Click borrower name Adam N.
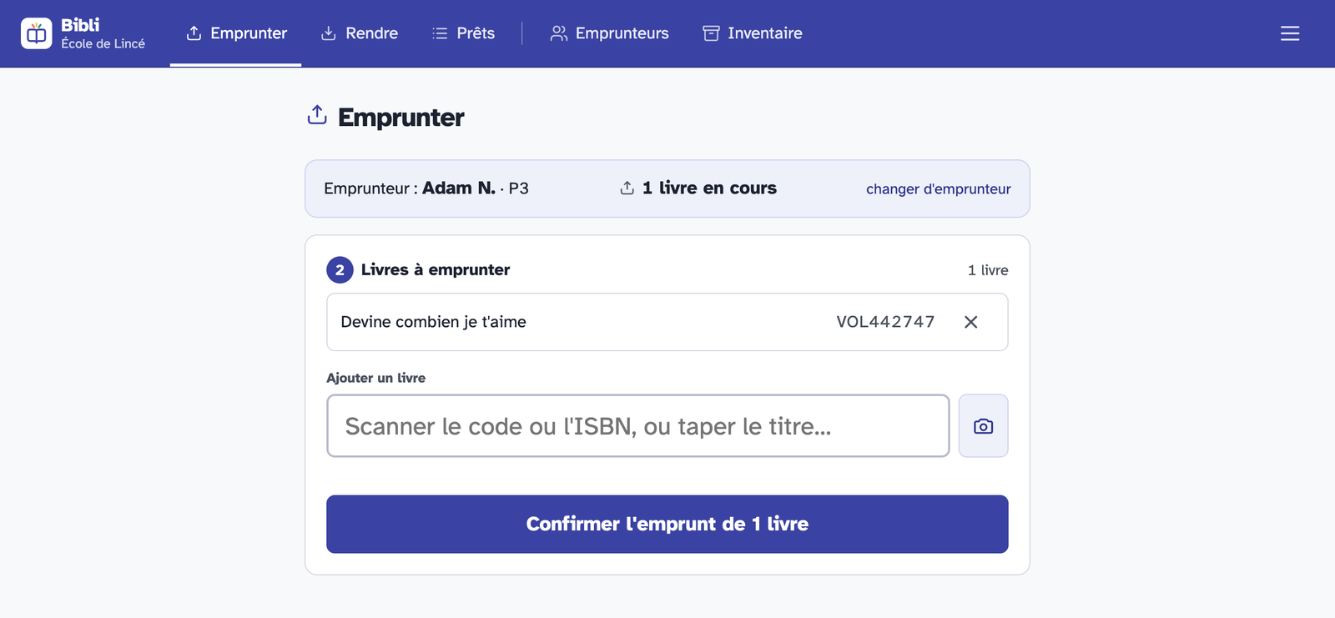Screen dimensions: 1335x618 pos(459,188)
